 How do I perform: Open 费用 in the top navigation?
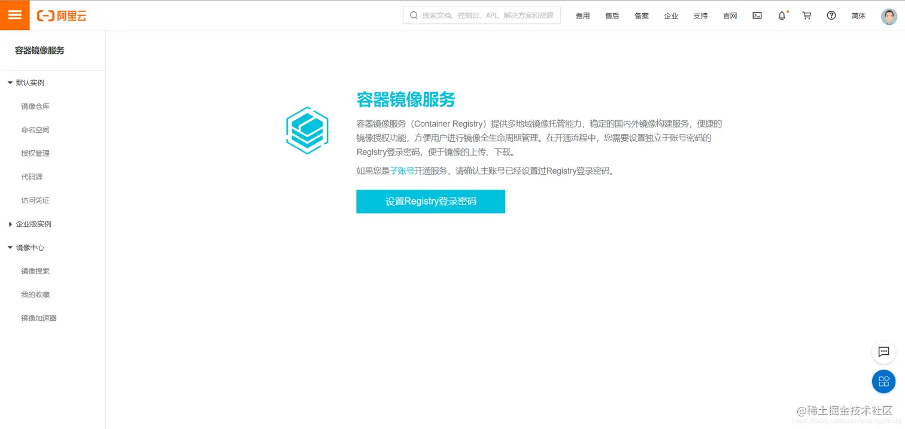point(582,16)
